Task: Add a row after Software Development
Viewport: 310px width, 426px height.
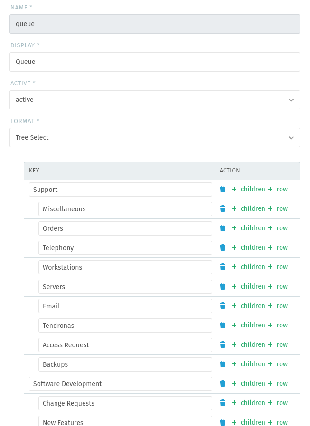Action: [x=278, y=383]
